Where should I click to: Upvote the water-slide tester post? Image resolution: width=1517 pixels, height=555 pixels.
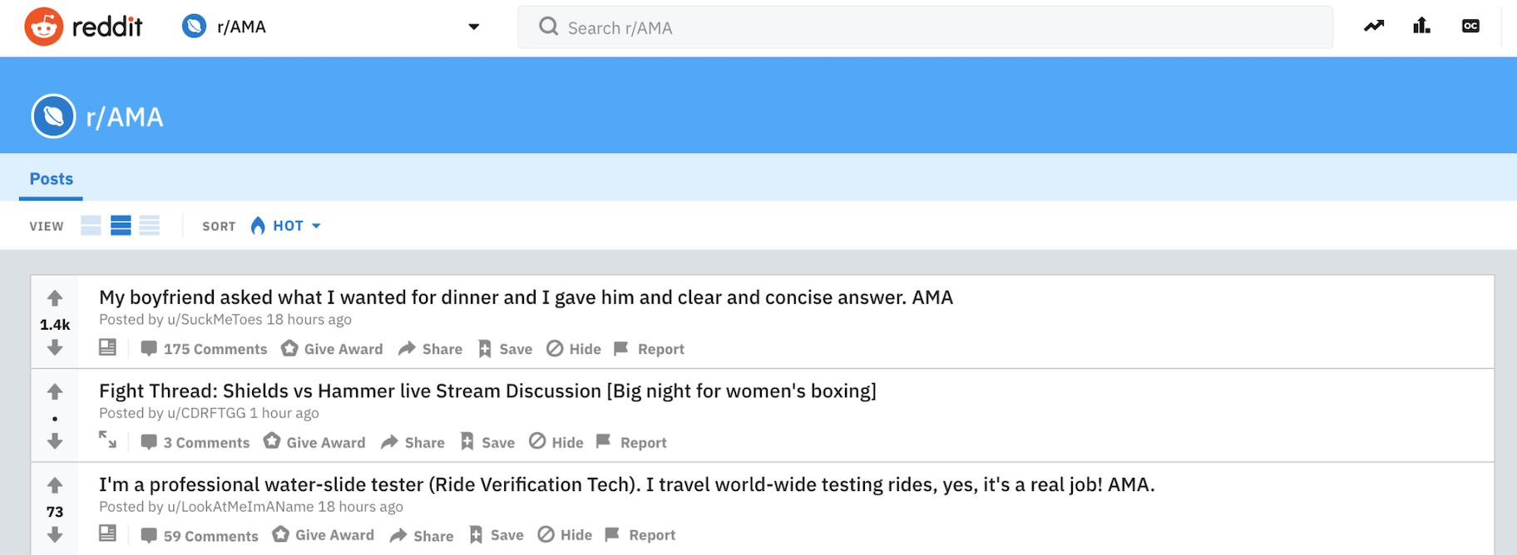[x=55, y=485]
